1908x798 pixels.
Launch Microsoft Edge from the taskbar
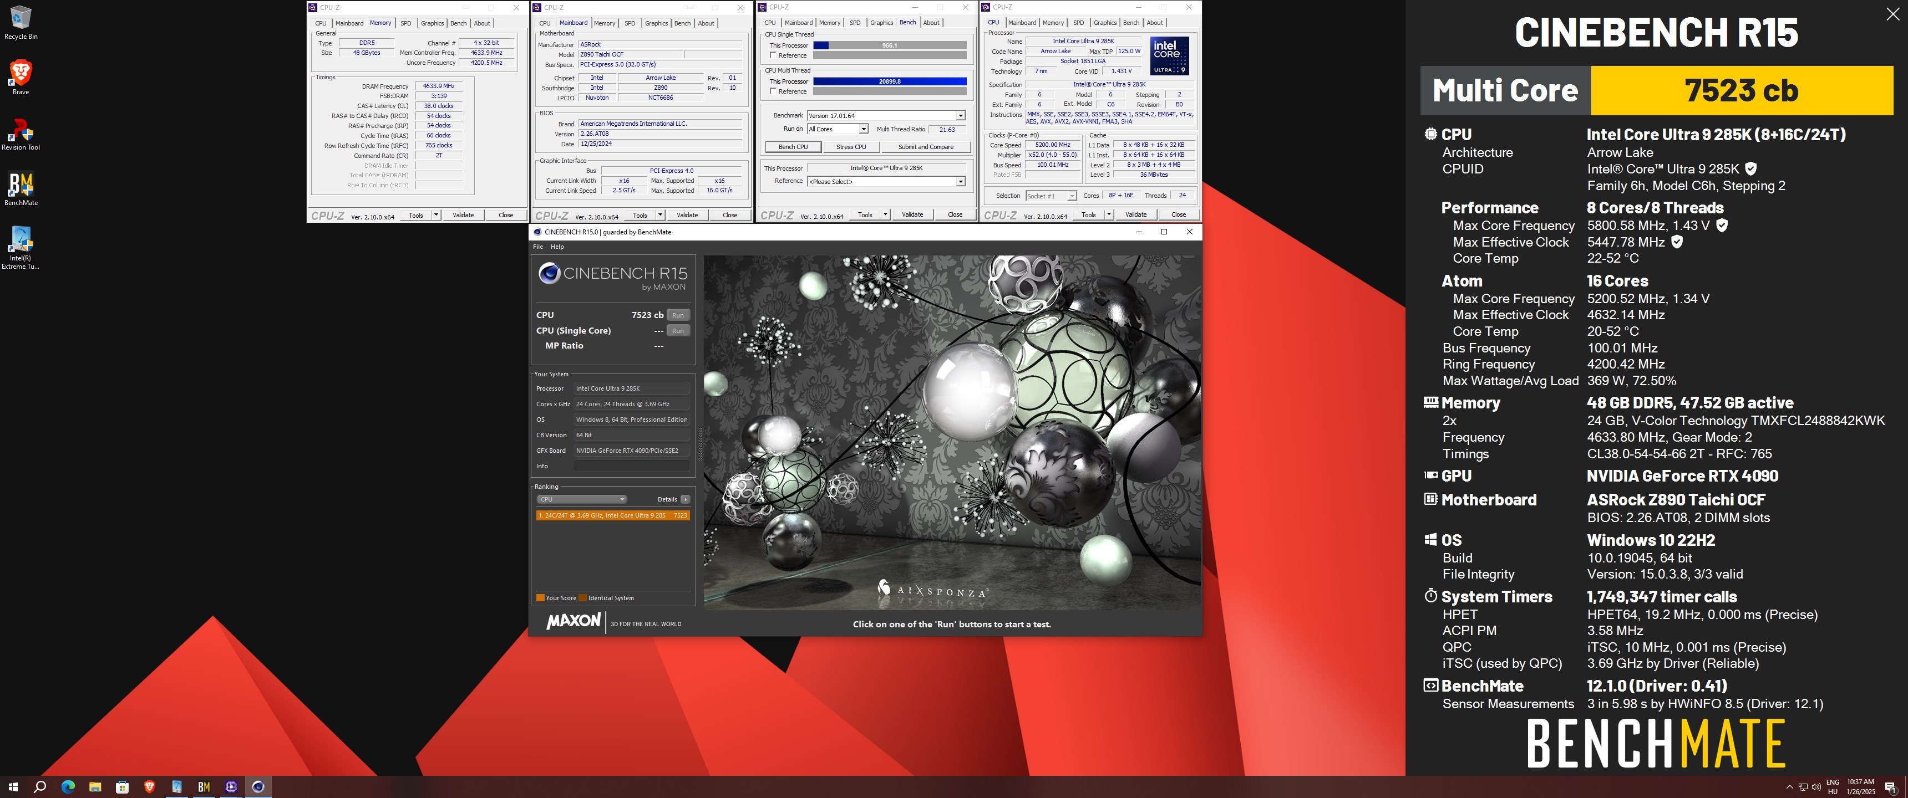[68, 787]
